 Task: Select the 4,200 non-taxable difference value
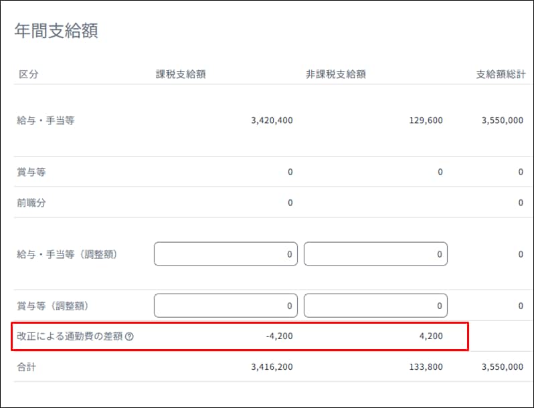[x=431, y=336]
